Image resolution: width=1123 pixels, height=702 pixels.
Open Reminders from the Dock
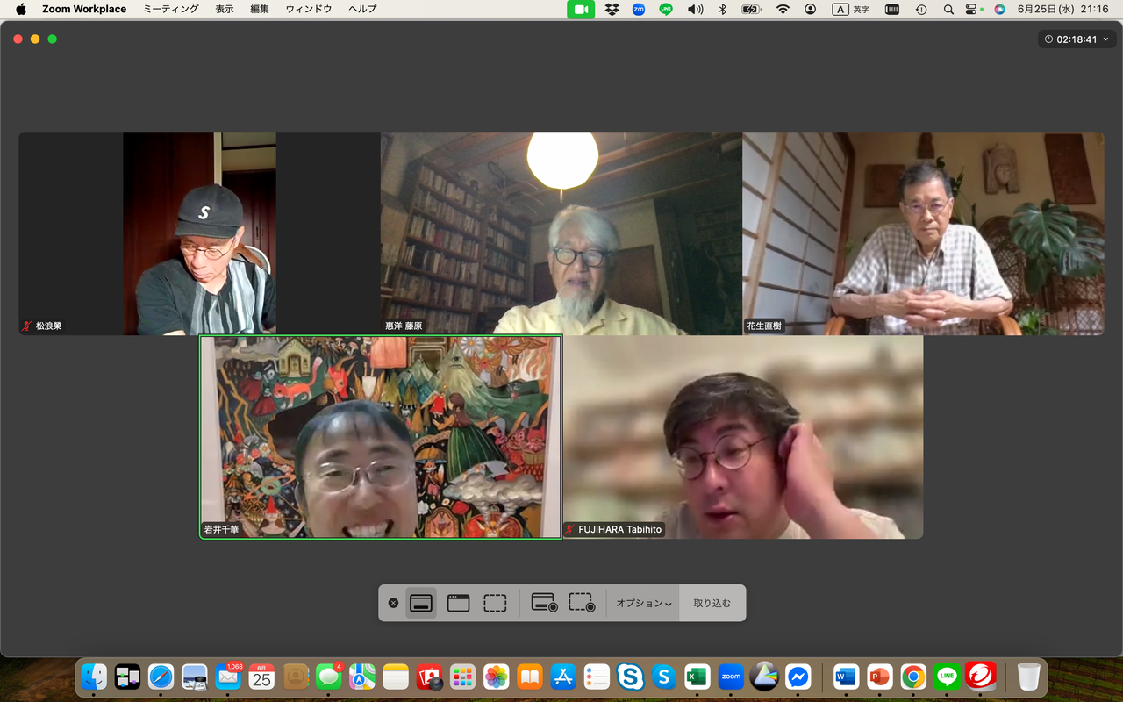click(x=597, y=677)
